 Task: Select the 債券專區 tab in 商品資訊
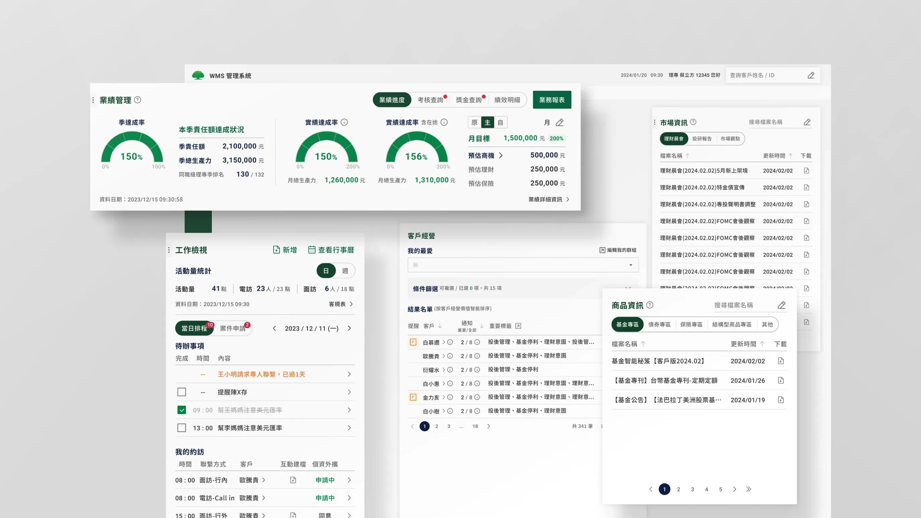click(x=659, y=324)
